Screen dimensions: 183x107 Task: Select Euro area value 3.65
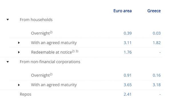tap(128, 85)
